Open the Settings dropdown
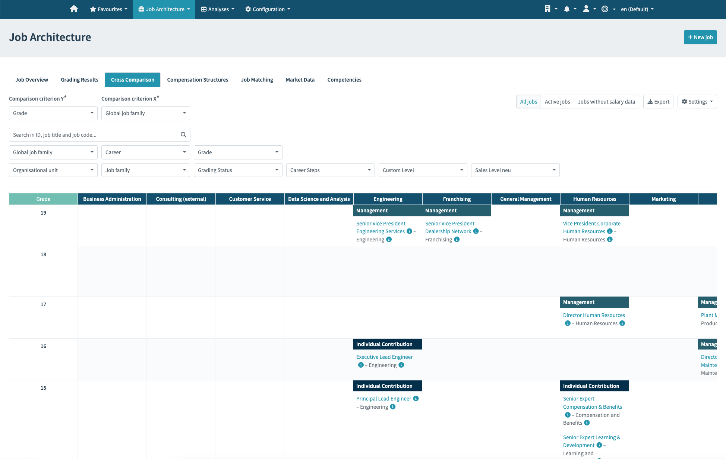This screenshot has height=459, width=726. click(x=697, y=102)
